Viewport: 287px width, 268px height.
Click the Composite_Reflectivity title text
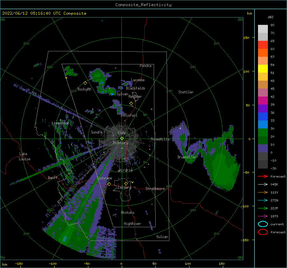coord(143,5)
